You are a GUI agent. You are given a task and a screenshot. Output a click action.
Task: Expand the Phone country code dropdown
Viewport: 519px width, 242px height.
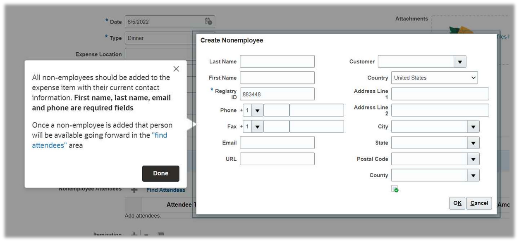point(257,110)
